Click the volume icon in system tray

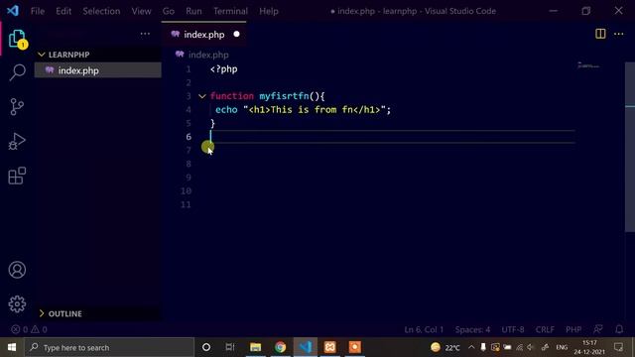[530, 347]
